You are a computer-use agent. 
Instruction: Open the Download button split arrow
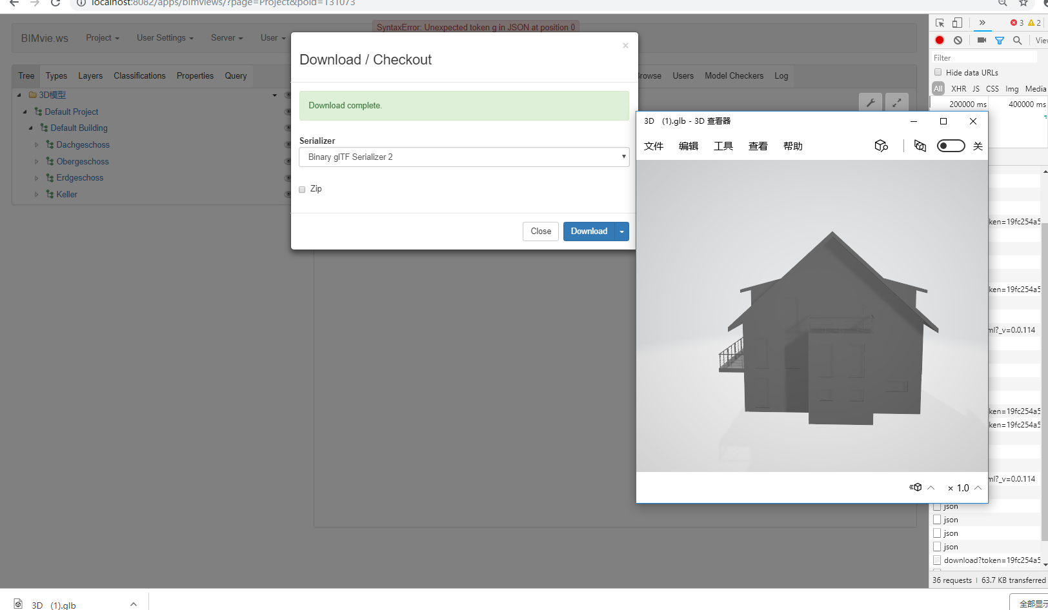[621, 231]
